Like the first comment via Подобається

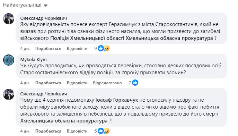tap(48, 49)
